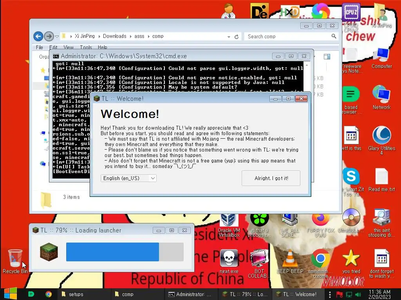Open recent locations arrow in Explorer
401x300 pixels.
(57, 36)
